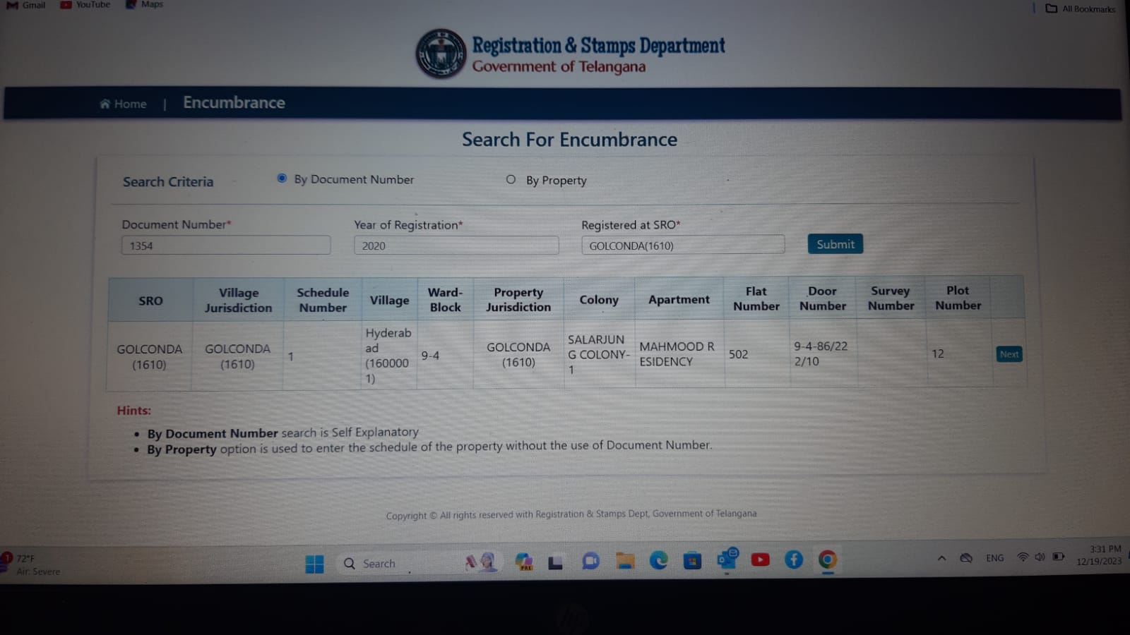Click the Telangana government emblem logo
1130x635 pixels.
(441, 54)
